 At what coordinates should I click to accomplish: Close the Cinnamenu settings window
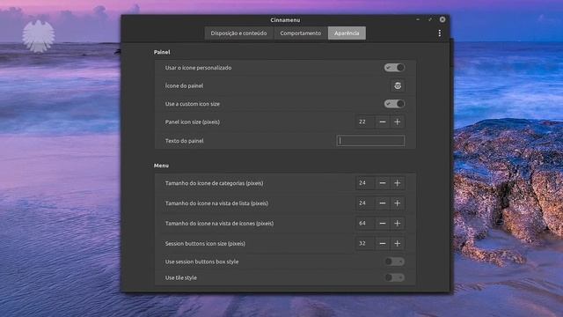pos(442,19)
